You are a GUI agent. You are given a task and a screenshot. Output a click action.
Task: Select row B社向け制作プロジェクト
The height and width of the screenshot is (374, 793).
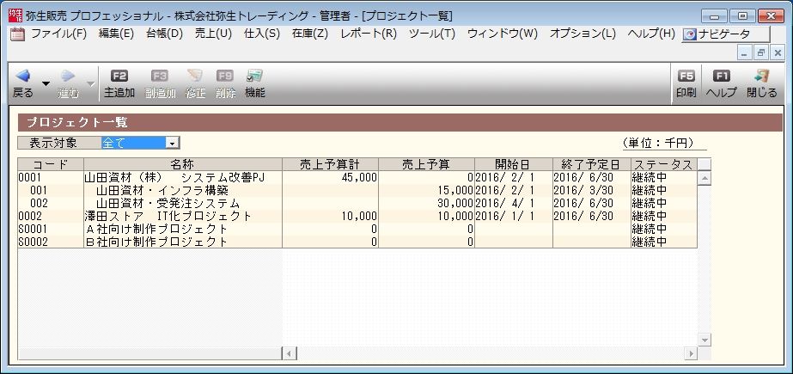click(357, 242)
